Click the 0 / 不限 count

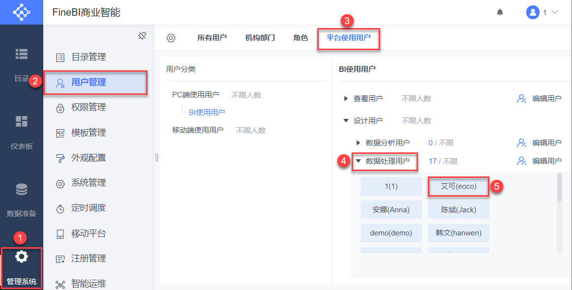tap(441, 143)
